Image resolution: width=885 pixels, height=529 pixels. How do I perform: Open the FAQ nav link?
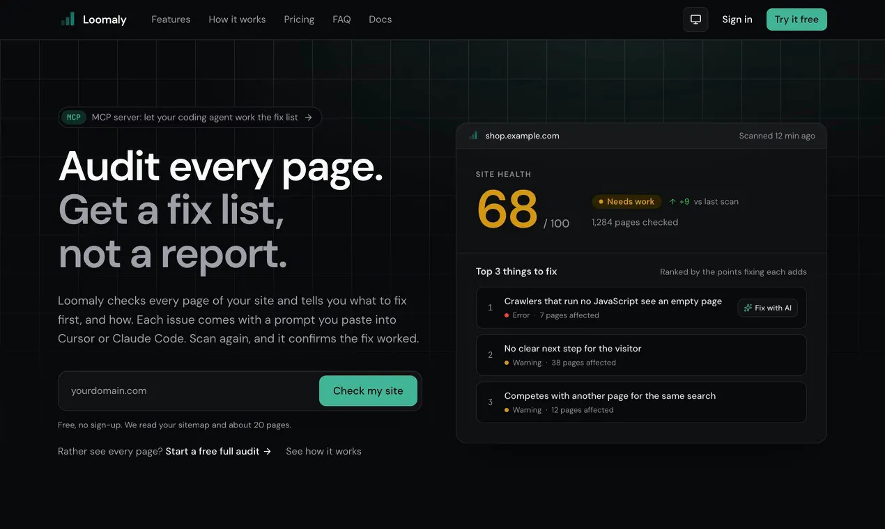point(341,19)
